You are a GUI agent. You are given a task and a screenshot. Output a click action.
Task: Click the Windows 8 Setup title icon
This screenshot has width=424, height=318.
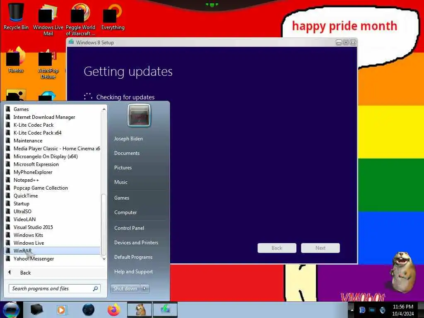[71, 42]
